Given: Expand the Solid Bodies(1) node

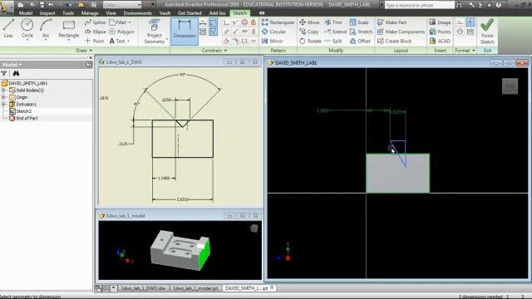Looking at the screenshot, I should pyautogui.click(x=3, y=91).
